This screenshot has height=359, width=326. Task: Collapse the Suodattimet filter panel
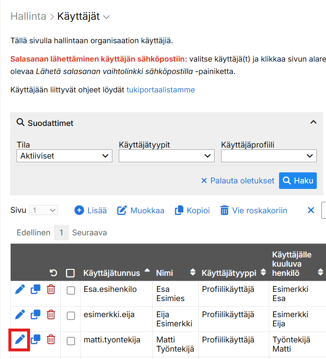[x=313, y=122]
